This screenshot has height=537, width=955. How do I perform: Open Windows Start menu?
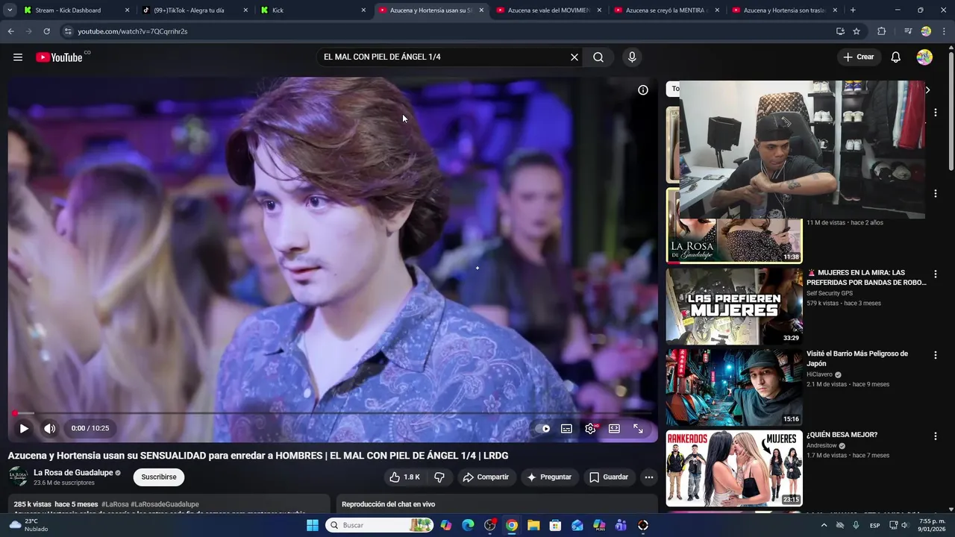point(313,525)
